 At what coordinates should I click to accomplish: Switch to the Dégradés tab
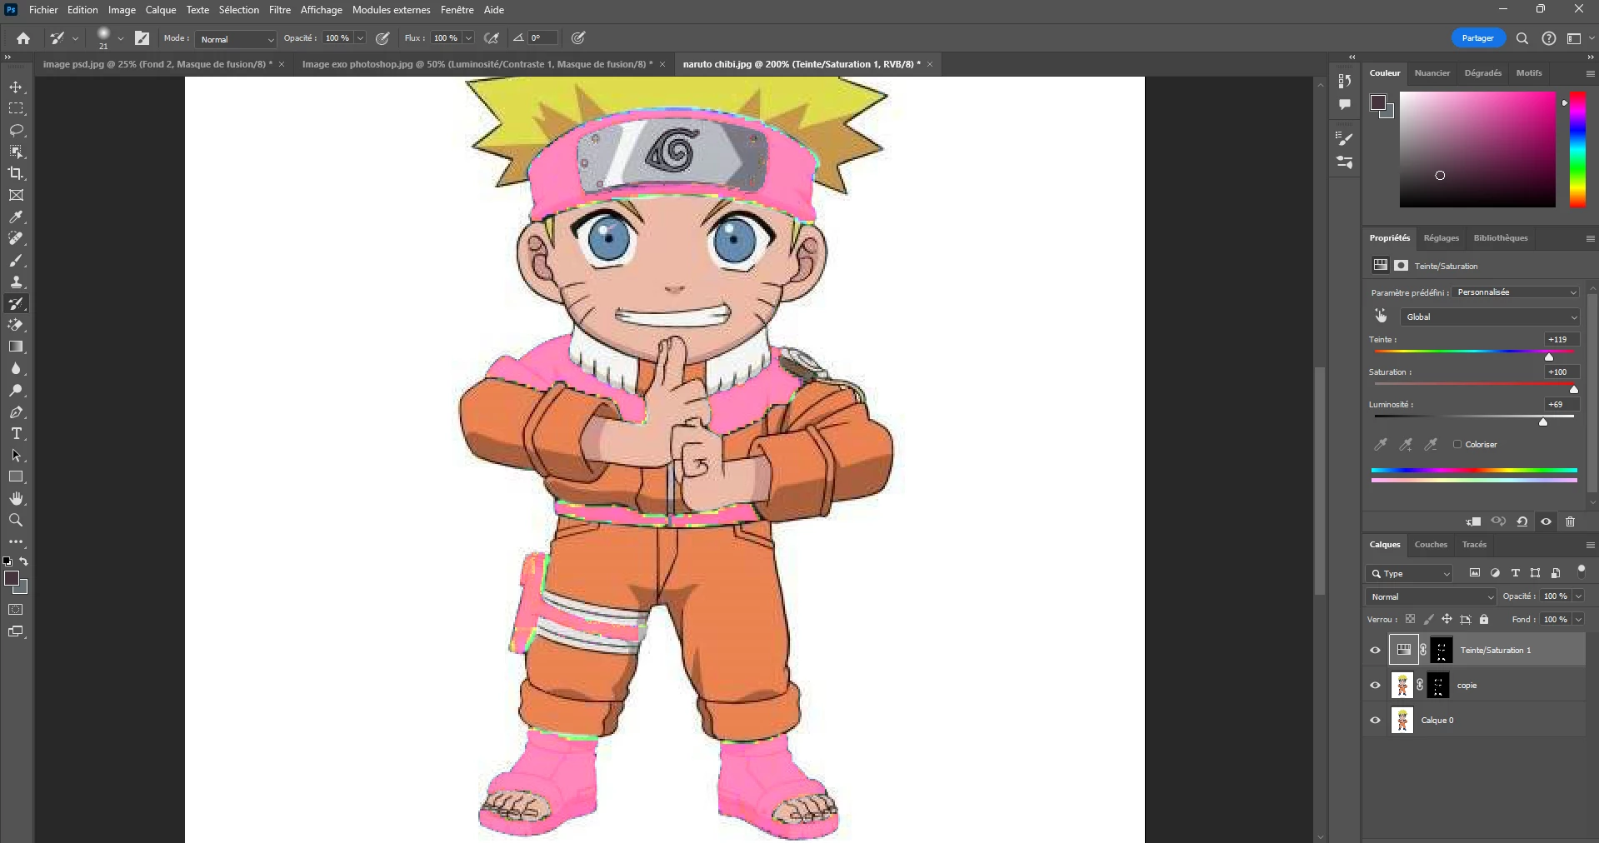[x=1483, y=73]
